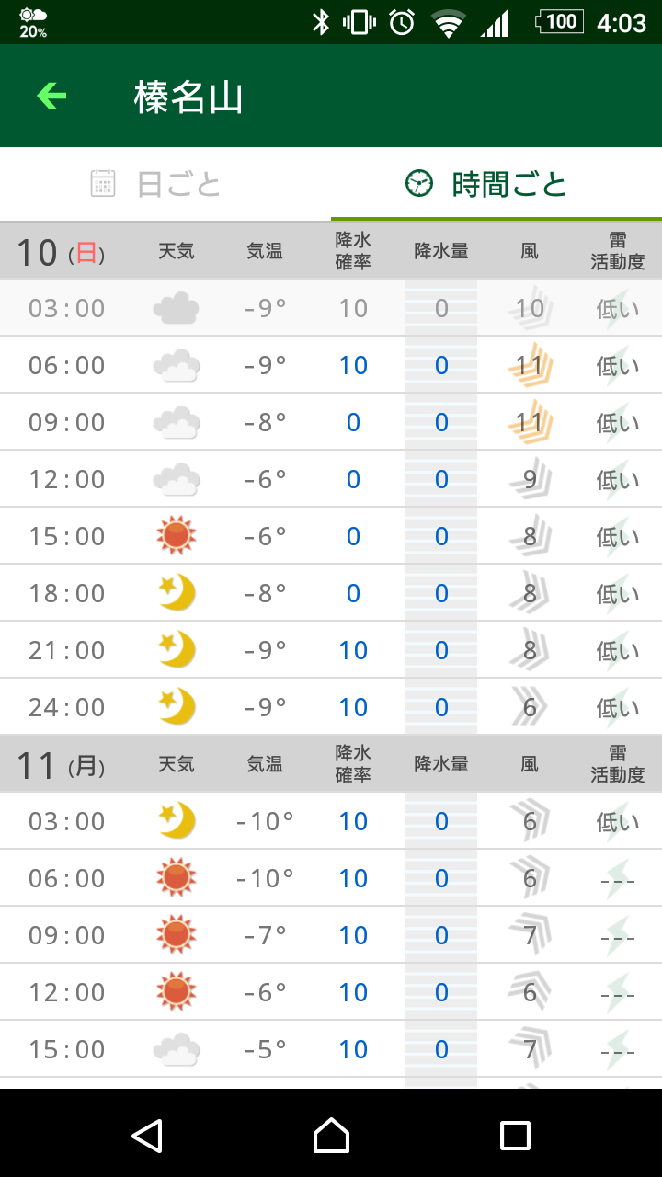
Task: Tap wind icon at 21:00 on the 10th
Action: click(x=530, y=650)
